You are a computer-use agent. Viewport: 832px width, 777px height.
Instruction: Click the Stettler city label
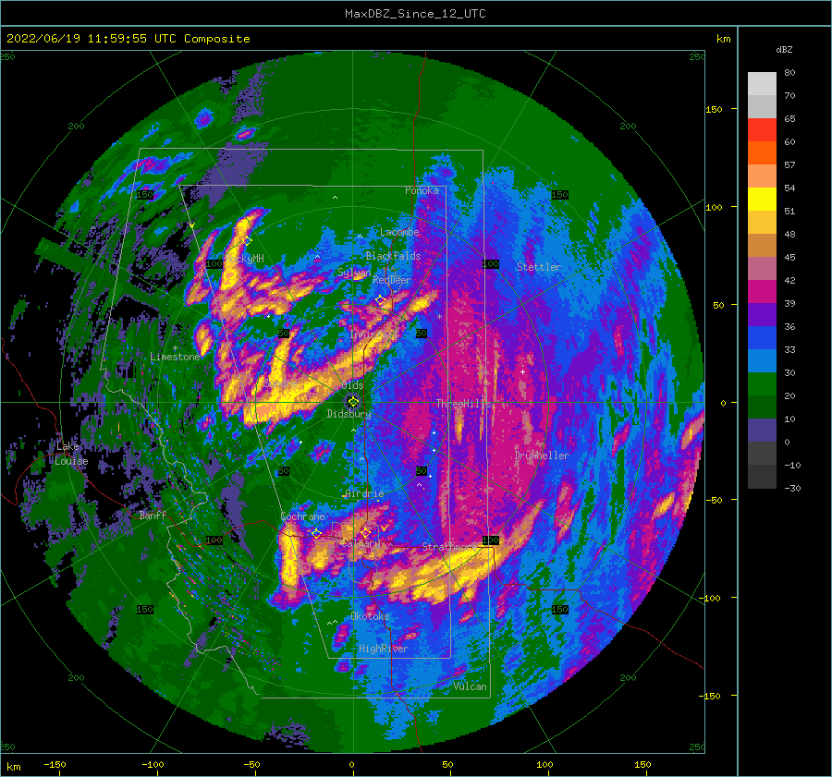point(539,267)
